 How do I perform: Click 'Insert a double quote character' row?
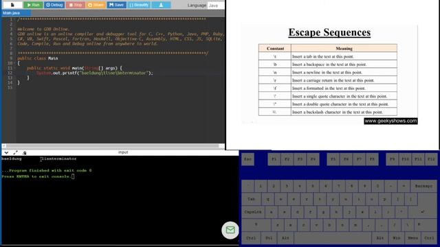tap(328, 104)
